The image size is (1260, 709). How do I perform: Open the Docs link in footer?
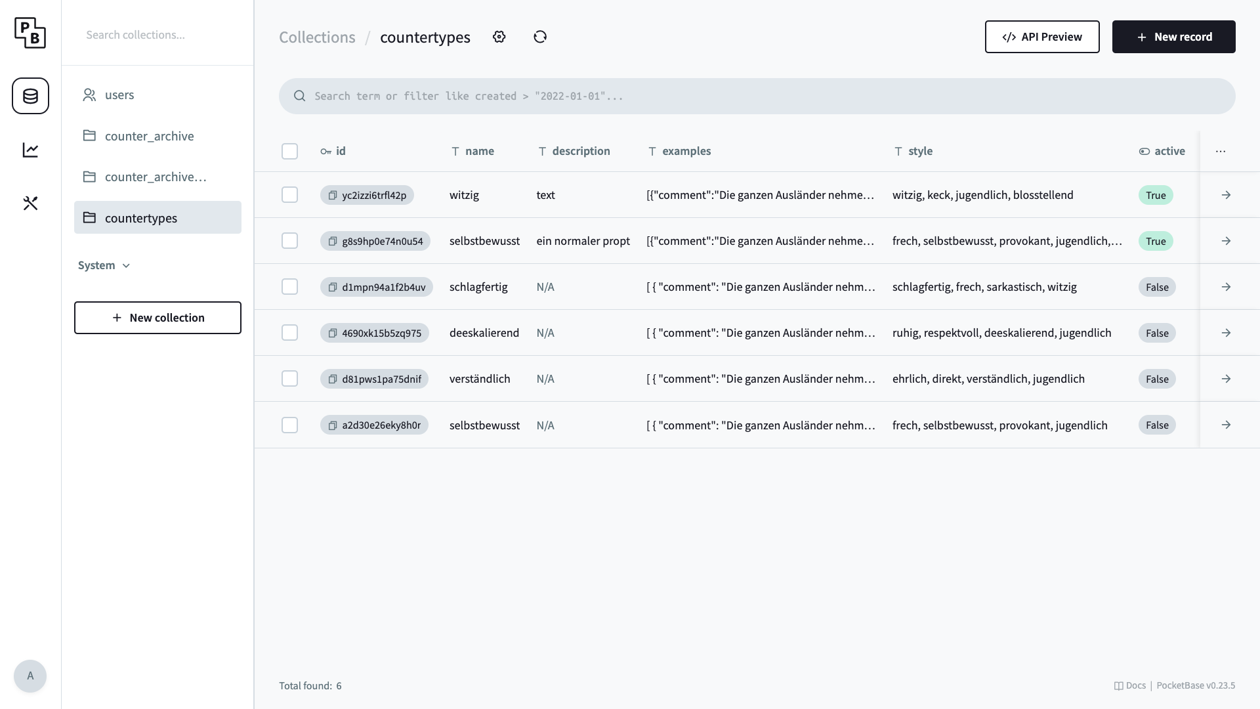[1130, 685]
